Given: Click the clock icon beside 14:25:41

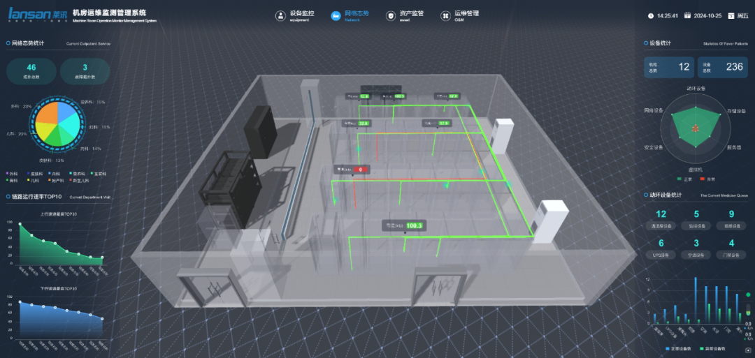Looking at the screenshot, I should [x=651, y=15].
